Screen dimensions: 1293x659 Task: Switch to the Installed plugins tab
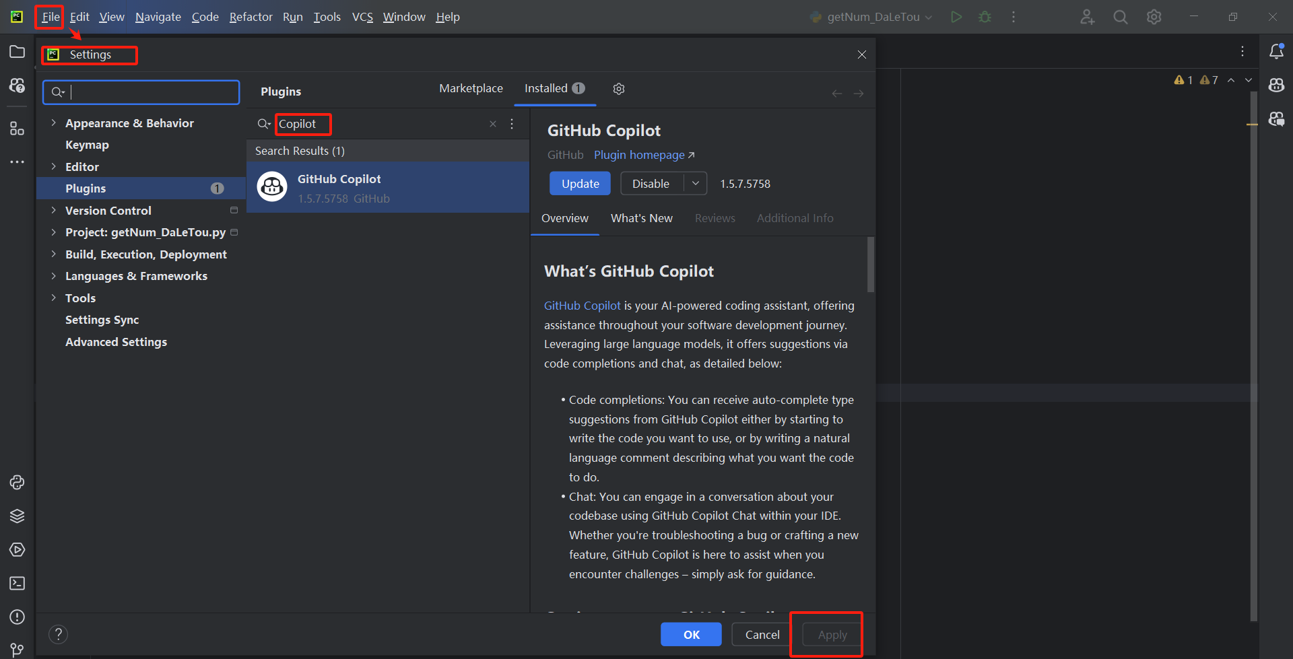(x=555, y=89)
